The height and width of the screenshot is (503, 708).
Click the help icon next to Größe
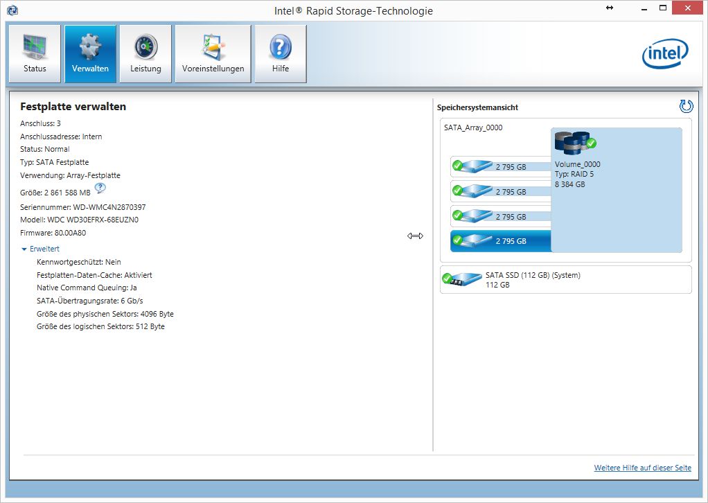tap(100, 188)
